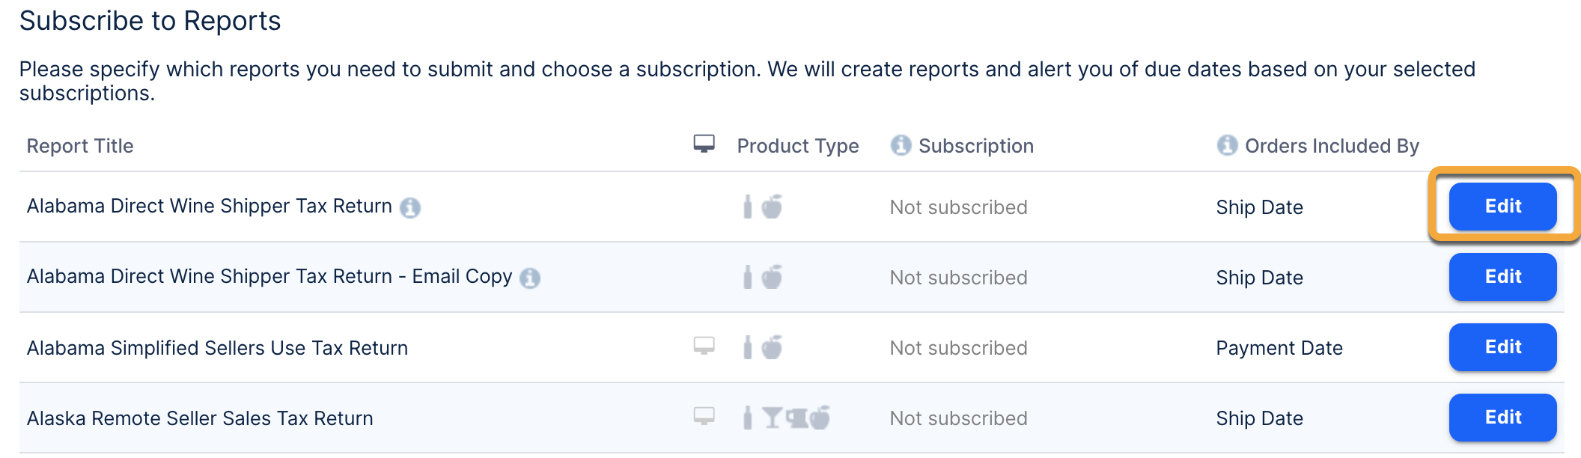Image resolution: width=1581 pixels, height=458 pixels.
Task: Click wine bottle icon in Alaska Remote Seller row
Action: (x=747, y=418)
